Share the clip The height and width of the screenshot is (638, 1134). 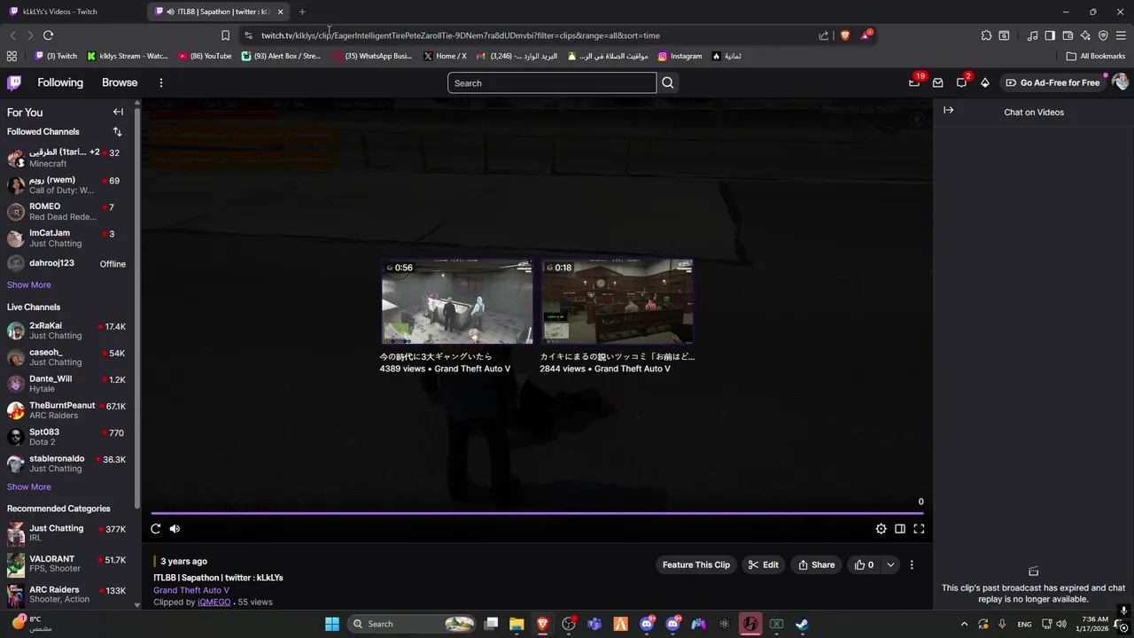click(816, 564)
